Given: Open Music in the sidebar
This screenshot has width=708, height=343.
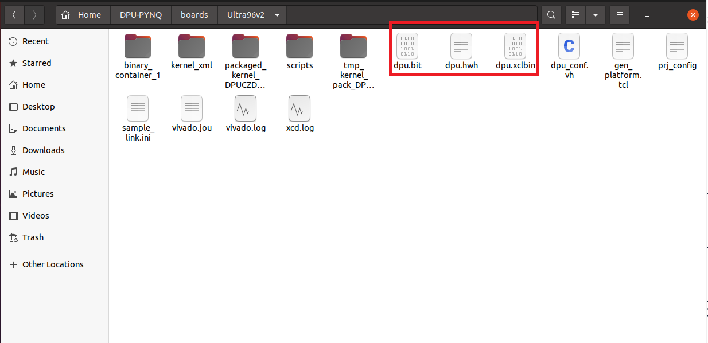Looking at the screenshot, I should pyautogui.click(x=55, y=172).
